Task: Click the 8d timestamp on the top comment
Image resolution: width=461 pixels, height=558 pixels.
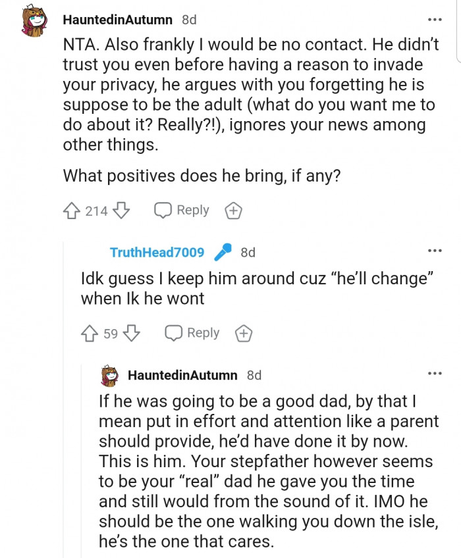Action: (x=188, y=20)
